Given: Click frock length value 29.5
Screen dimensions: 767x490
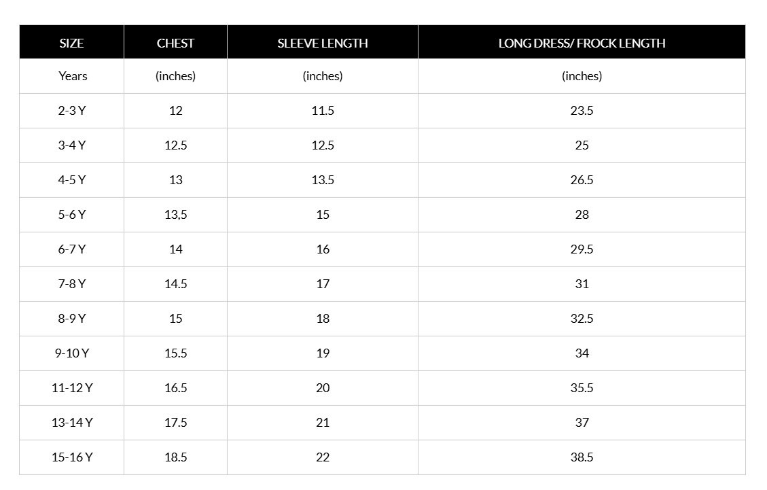Looking at the screenshot, I should click(x=582, y=249).
